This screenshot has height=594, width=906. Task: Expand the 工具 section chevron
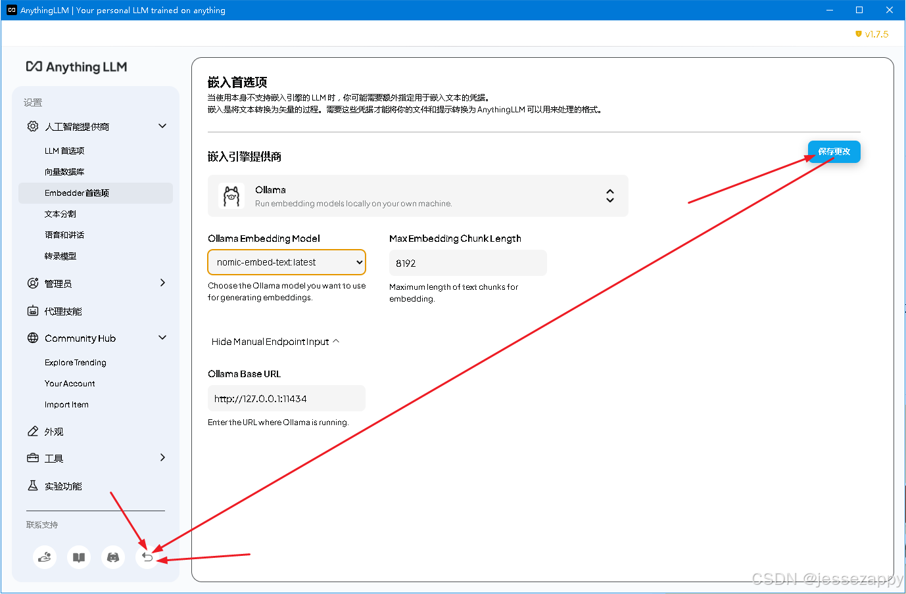coord(162,457)
